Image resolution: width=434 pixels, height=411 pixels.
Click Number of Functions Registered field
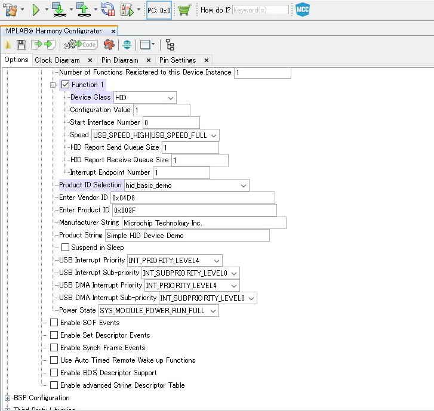pos(263,72)
